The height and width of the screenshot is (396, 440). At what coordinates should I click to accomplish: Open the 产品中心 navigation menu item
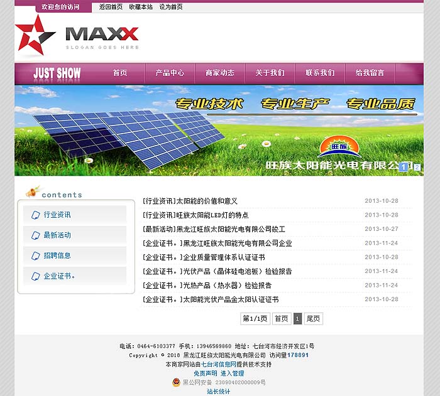[170, 73]
